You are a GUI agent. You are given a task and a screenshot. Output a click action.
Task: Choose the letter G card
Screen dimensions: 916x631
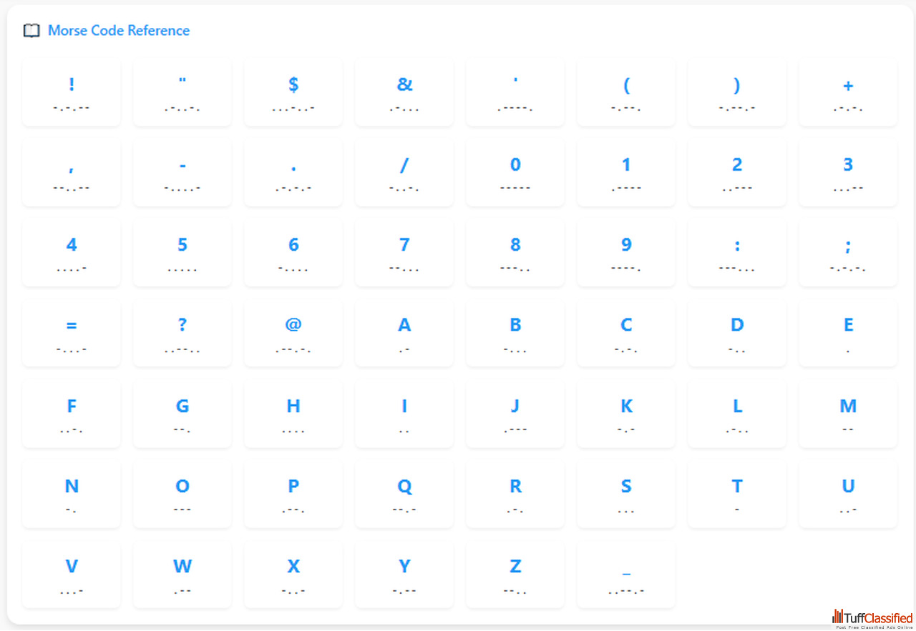click(182, 414)
